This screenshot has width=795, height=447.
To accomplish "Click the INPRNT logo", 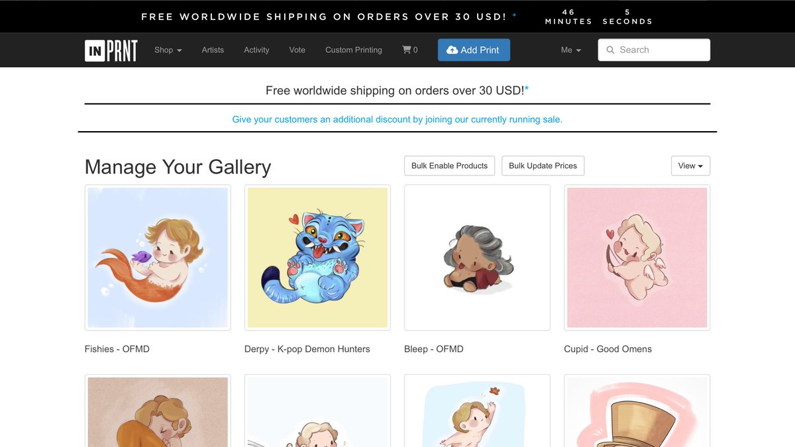I will tap(111, 50).
